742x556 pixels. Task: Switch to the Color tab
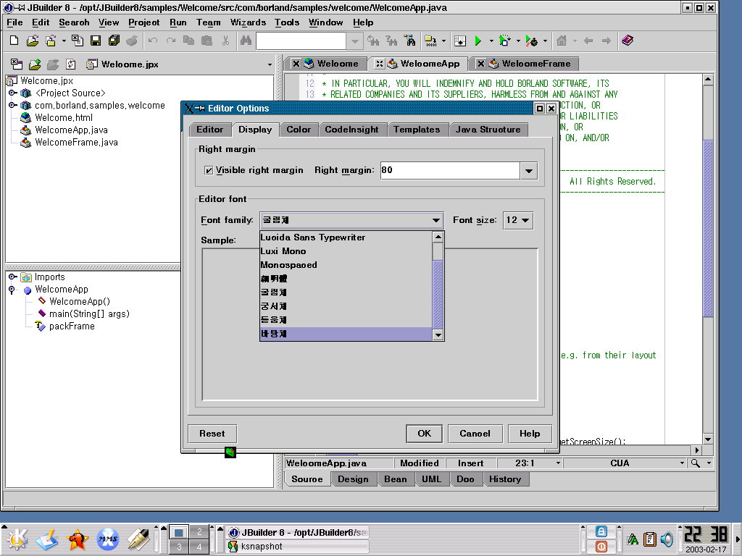coord(299,130)
